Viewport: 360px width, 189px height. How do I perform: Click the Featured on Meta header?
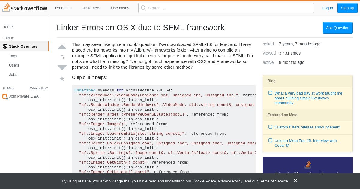pos(308,115)
